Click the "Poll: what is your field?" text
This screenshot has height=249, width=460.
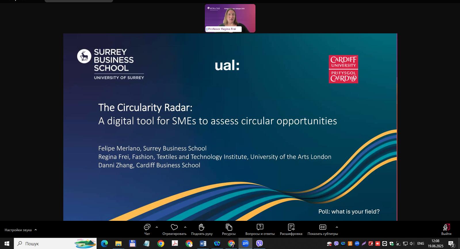coord(349,212)
